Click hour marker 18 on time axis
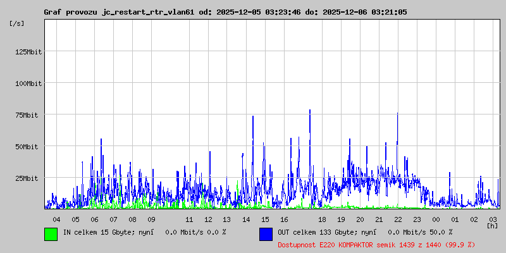The height and width of the screenshot is (253, 506). tap(322, 219)
